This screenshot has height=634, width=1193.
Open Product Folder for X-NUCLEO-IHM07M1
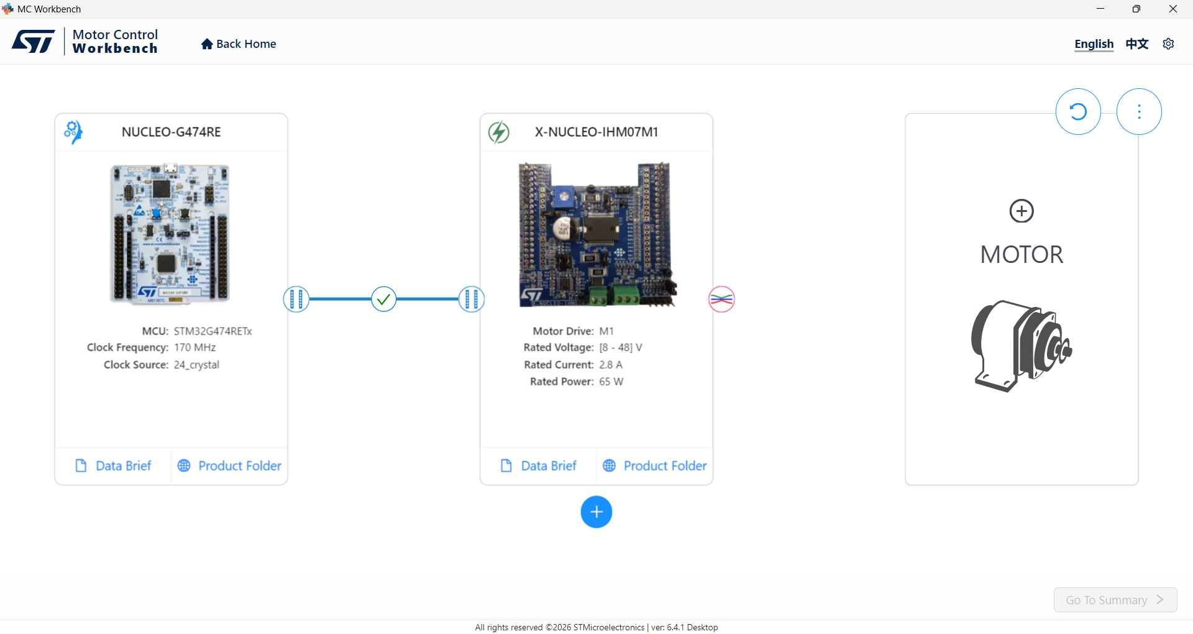[x=655, y=466]
